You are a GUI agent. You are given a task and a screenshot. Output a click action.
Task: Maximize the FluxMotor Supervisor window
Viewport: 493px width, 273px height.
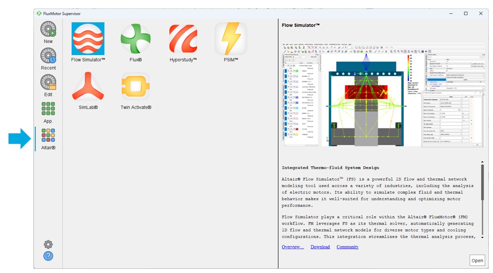point(466,14)
